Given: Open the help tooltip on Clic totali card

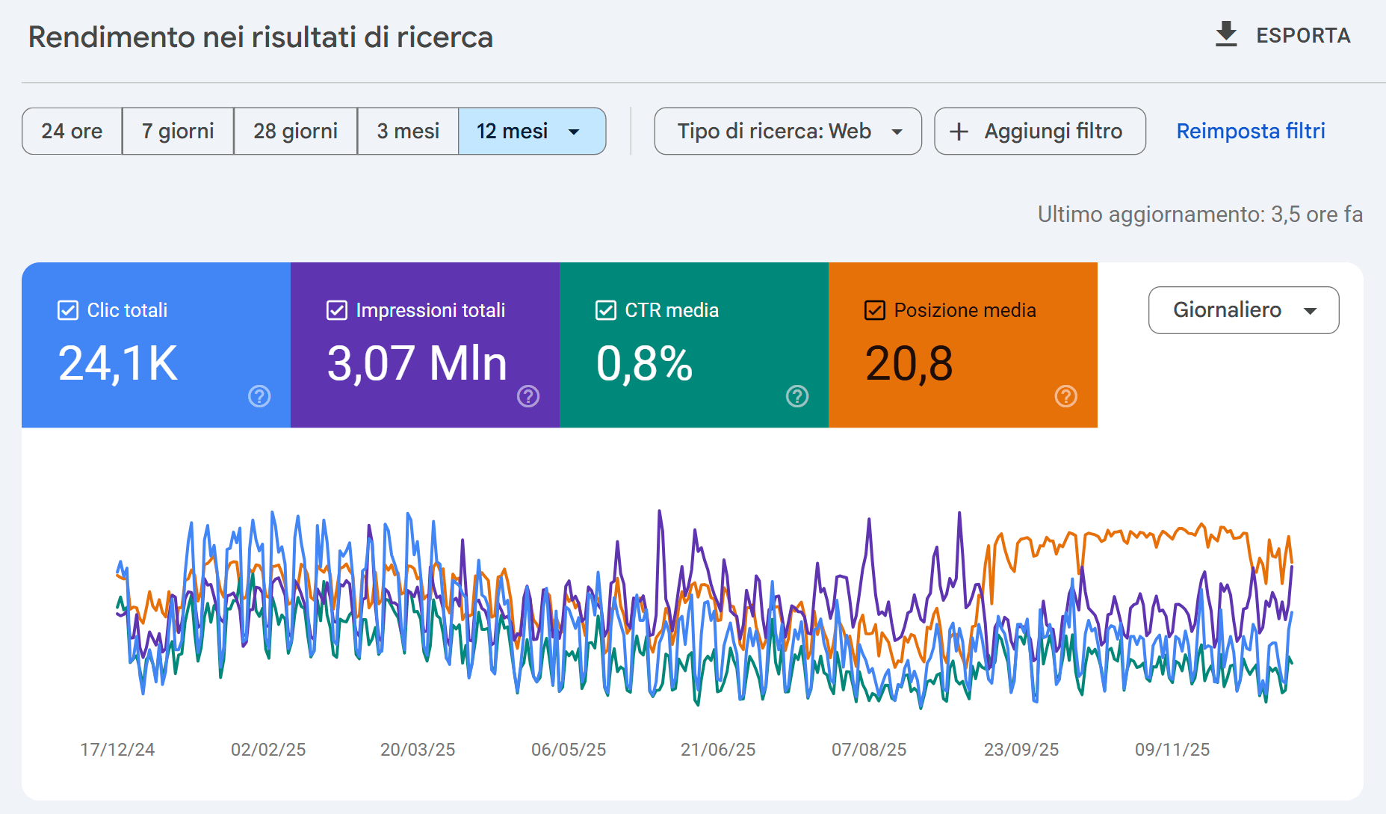Looking at the screenshot, I should [x=259, y=397].
